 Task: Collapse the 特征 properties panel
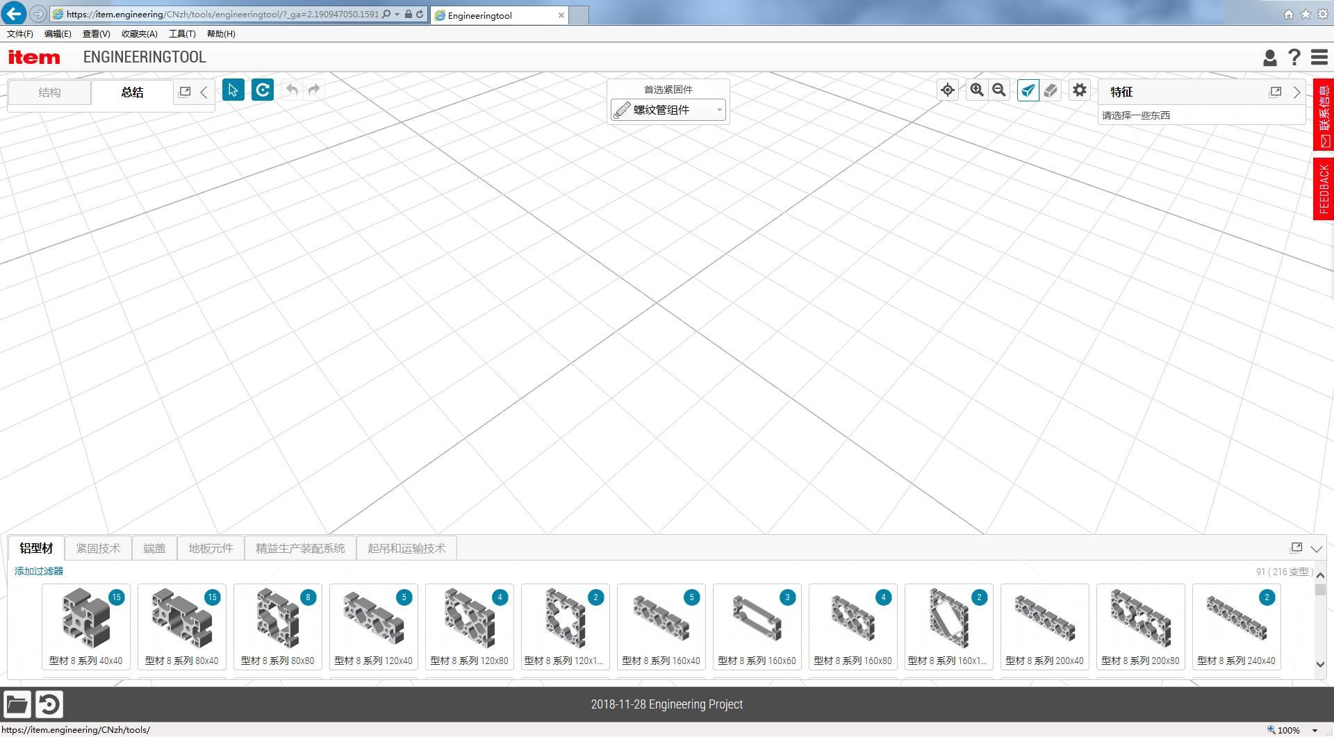[1296, 92]
